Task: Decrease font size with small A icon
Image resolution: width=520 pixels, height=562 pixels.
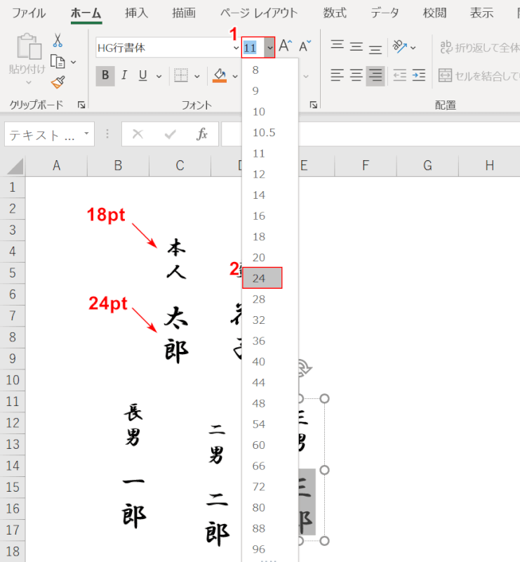Action: coord(305,46)
